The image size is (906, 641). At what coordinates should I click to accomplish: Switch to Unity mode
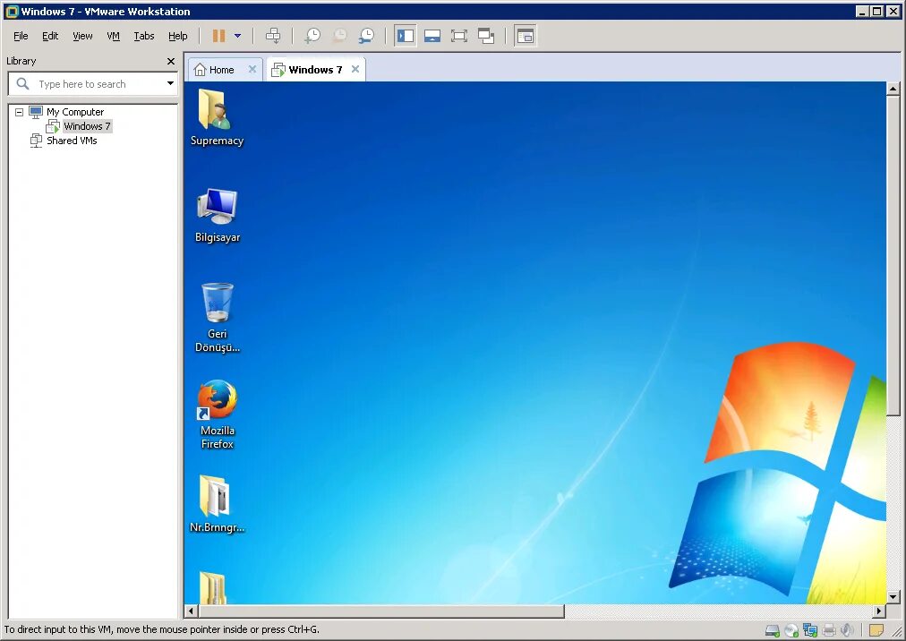coord(486,36)
